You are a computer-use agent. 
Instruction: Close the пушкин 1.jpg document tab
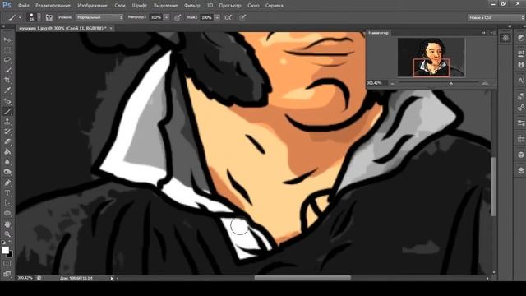click(x=111, y=29)
